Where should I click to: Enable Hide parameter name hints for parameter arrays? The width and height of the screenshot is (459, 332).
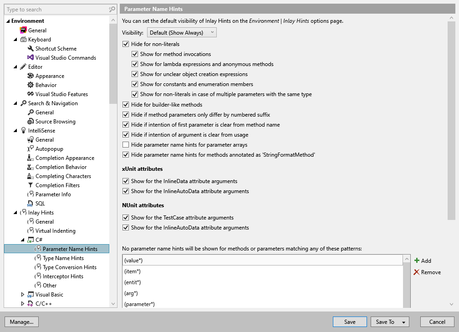point(125,145)
